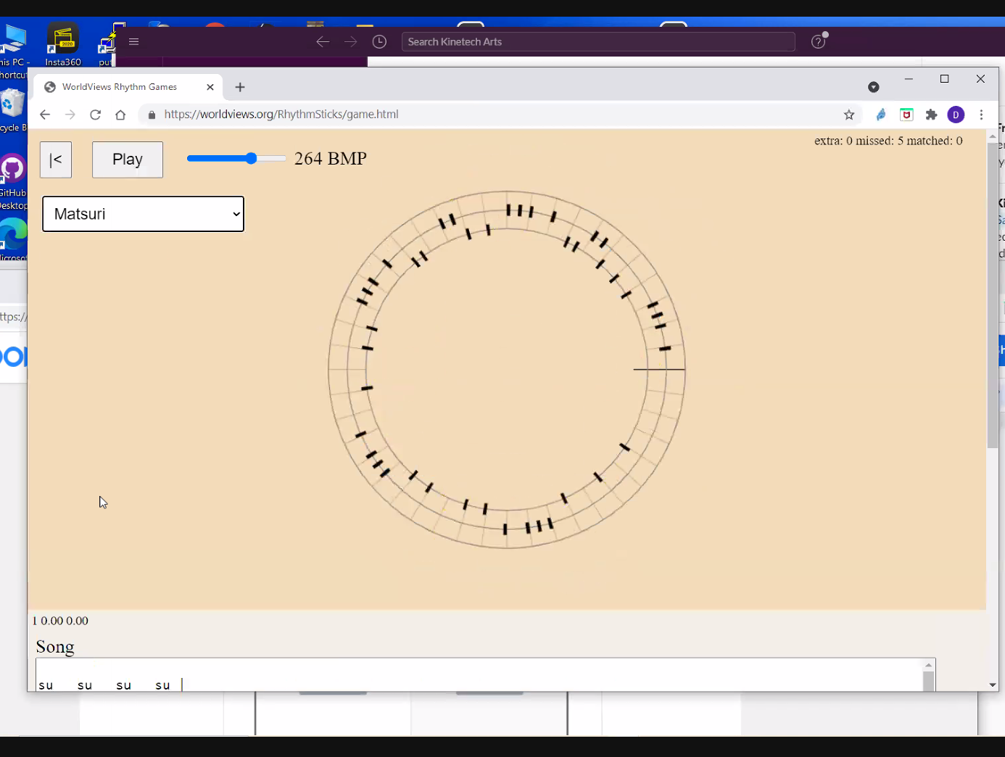
Task: Click the extra missed matched score text
Action: (888, 141)
